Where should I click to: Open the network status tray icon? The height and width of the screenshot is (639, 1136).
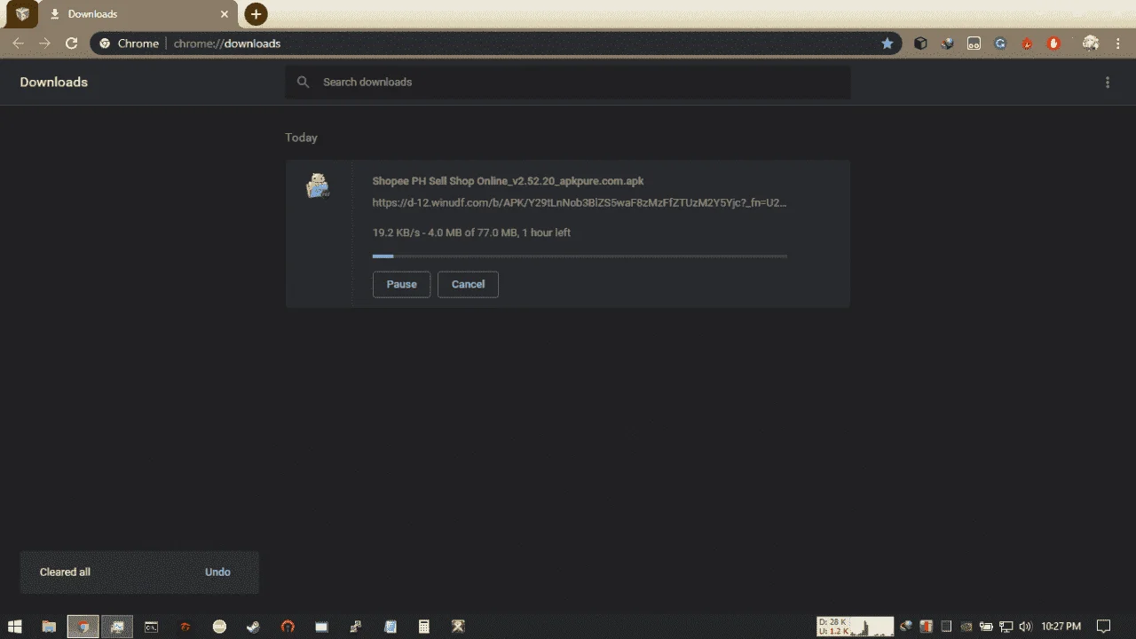[1006, 627]
